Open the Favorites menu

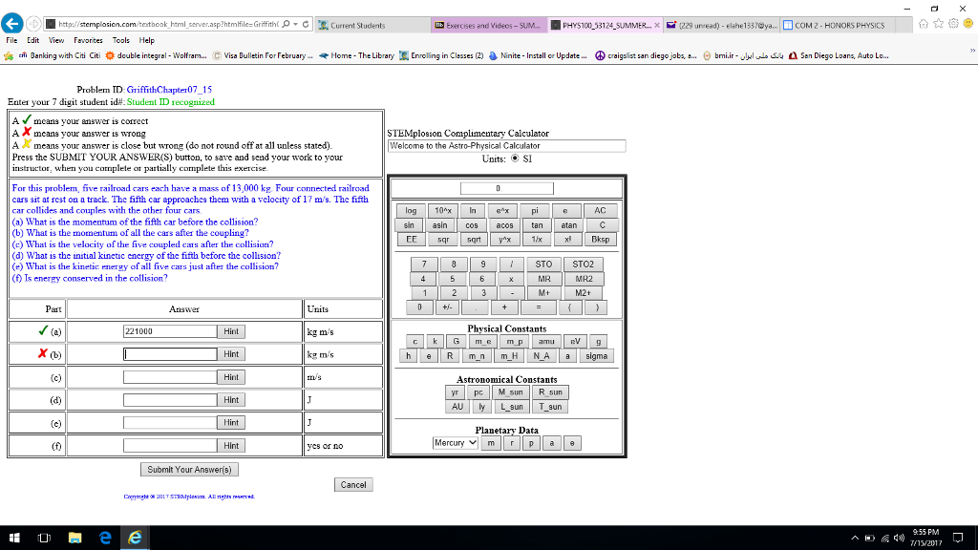[88, 40]
